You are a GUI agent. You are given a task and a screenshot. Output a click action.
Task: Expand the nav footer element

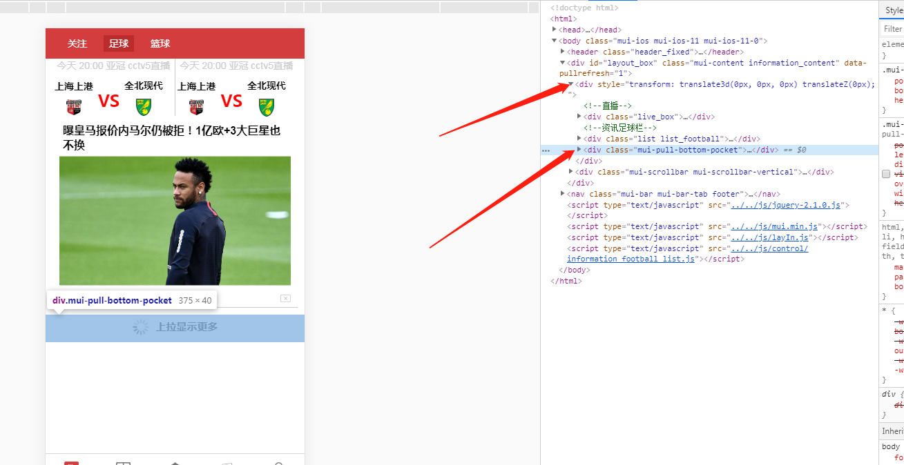coord(563,194)
